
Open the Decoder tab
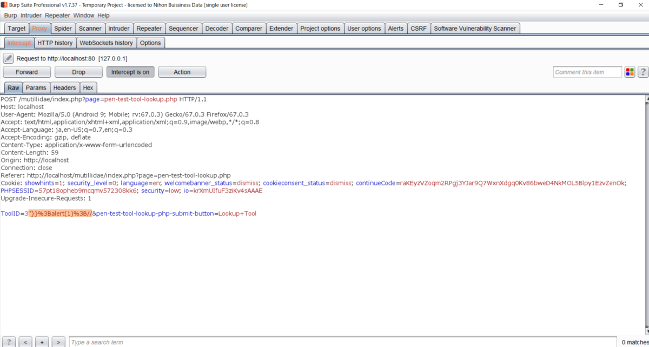(x=217, y=29)
